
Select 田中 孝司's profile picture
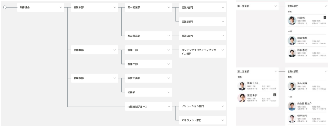coord(292,53)
